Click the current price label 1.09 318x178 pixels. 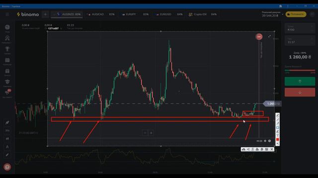272,104
